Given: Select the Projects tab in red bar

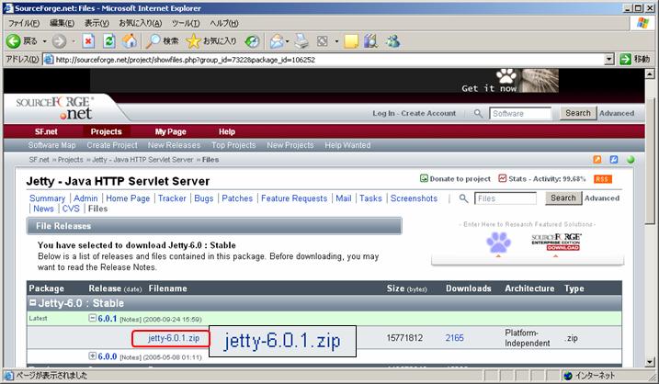Looking at the screenshot, I should [106, 131].
